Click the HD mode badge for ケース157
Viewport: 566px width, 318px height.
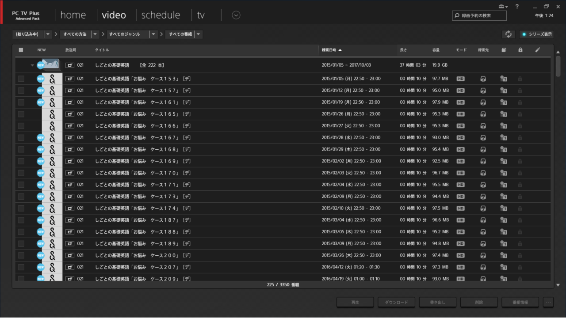[x=460, y=91]
